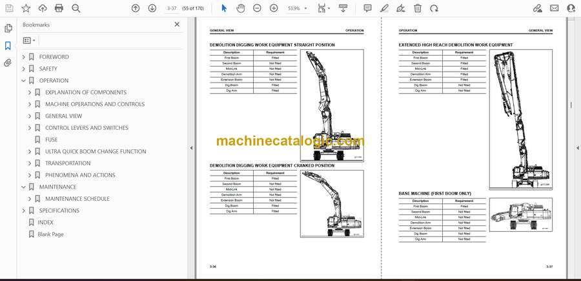
Task: Toggle the Bookmarks panel icon
Action: pos(8,46)
